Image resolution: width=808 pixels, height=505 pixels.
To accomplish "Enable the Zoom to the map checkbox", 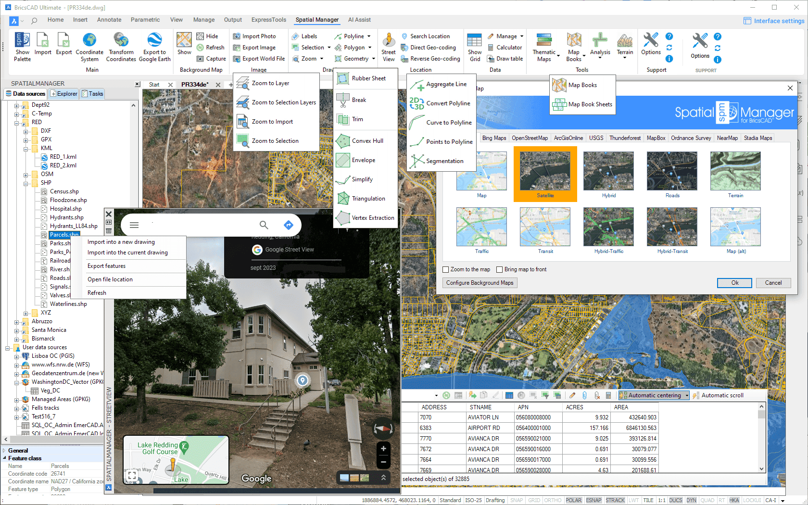I will click(446, 269).
